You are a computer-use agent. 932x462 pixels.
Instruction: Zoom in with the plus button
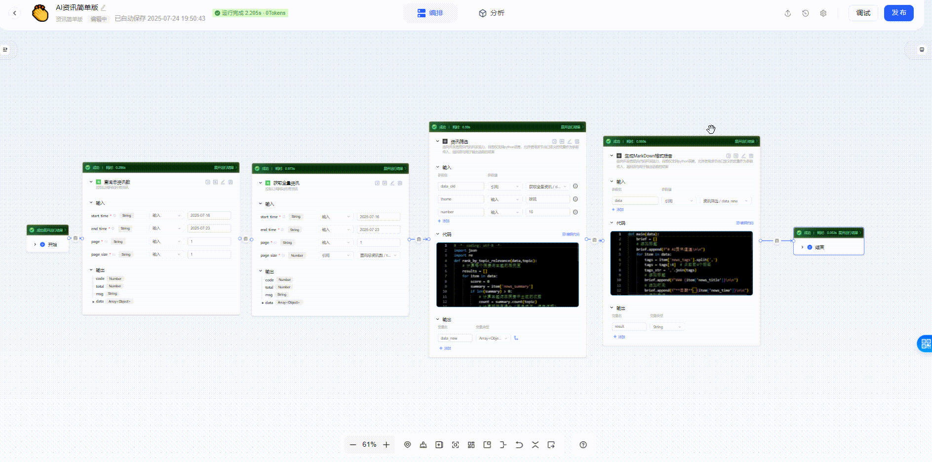click(387, 445)
